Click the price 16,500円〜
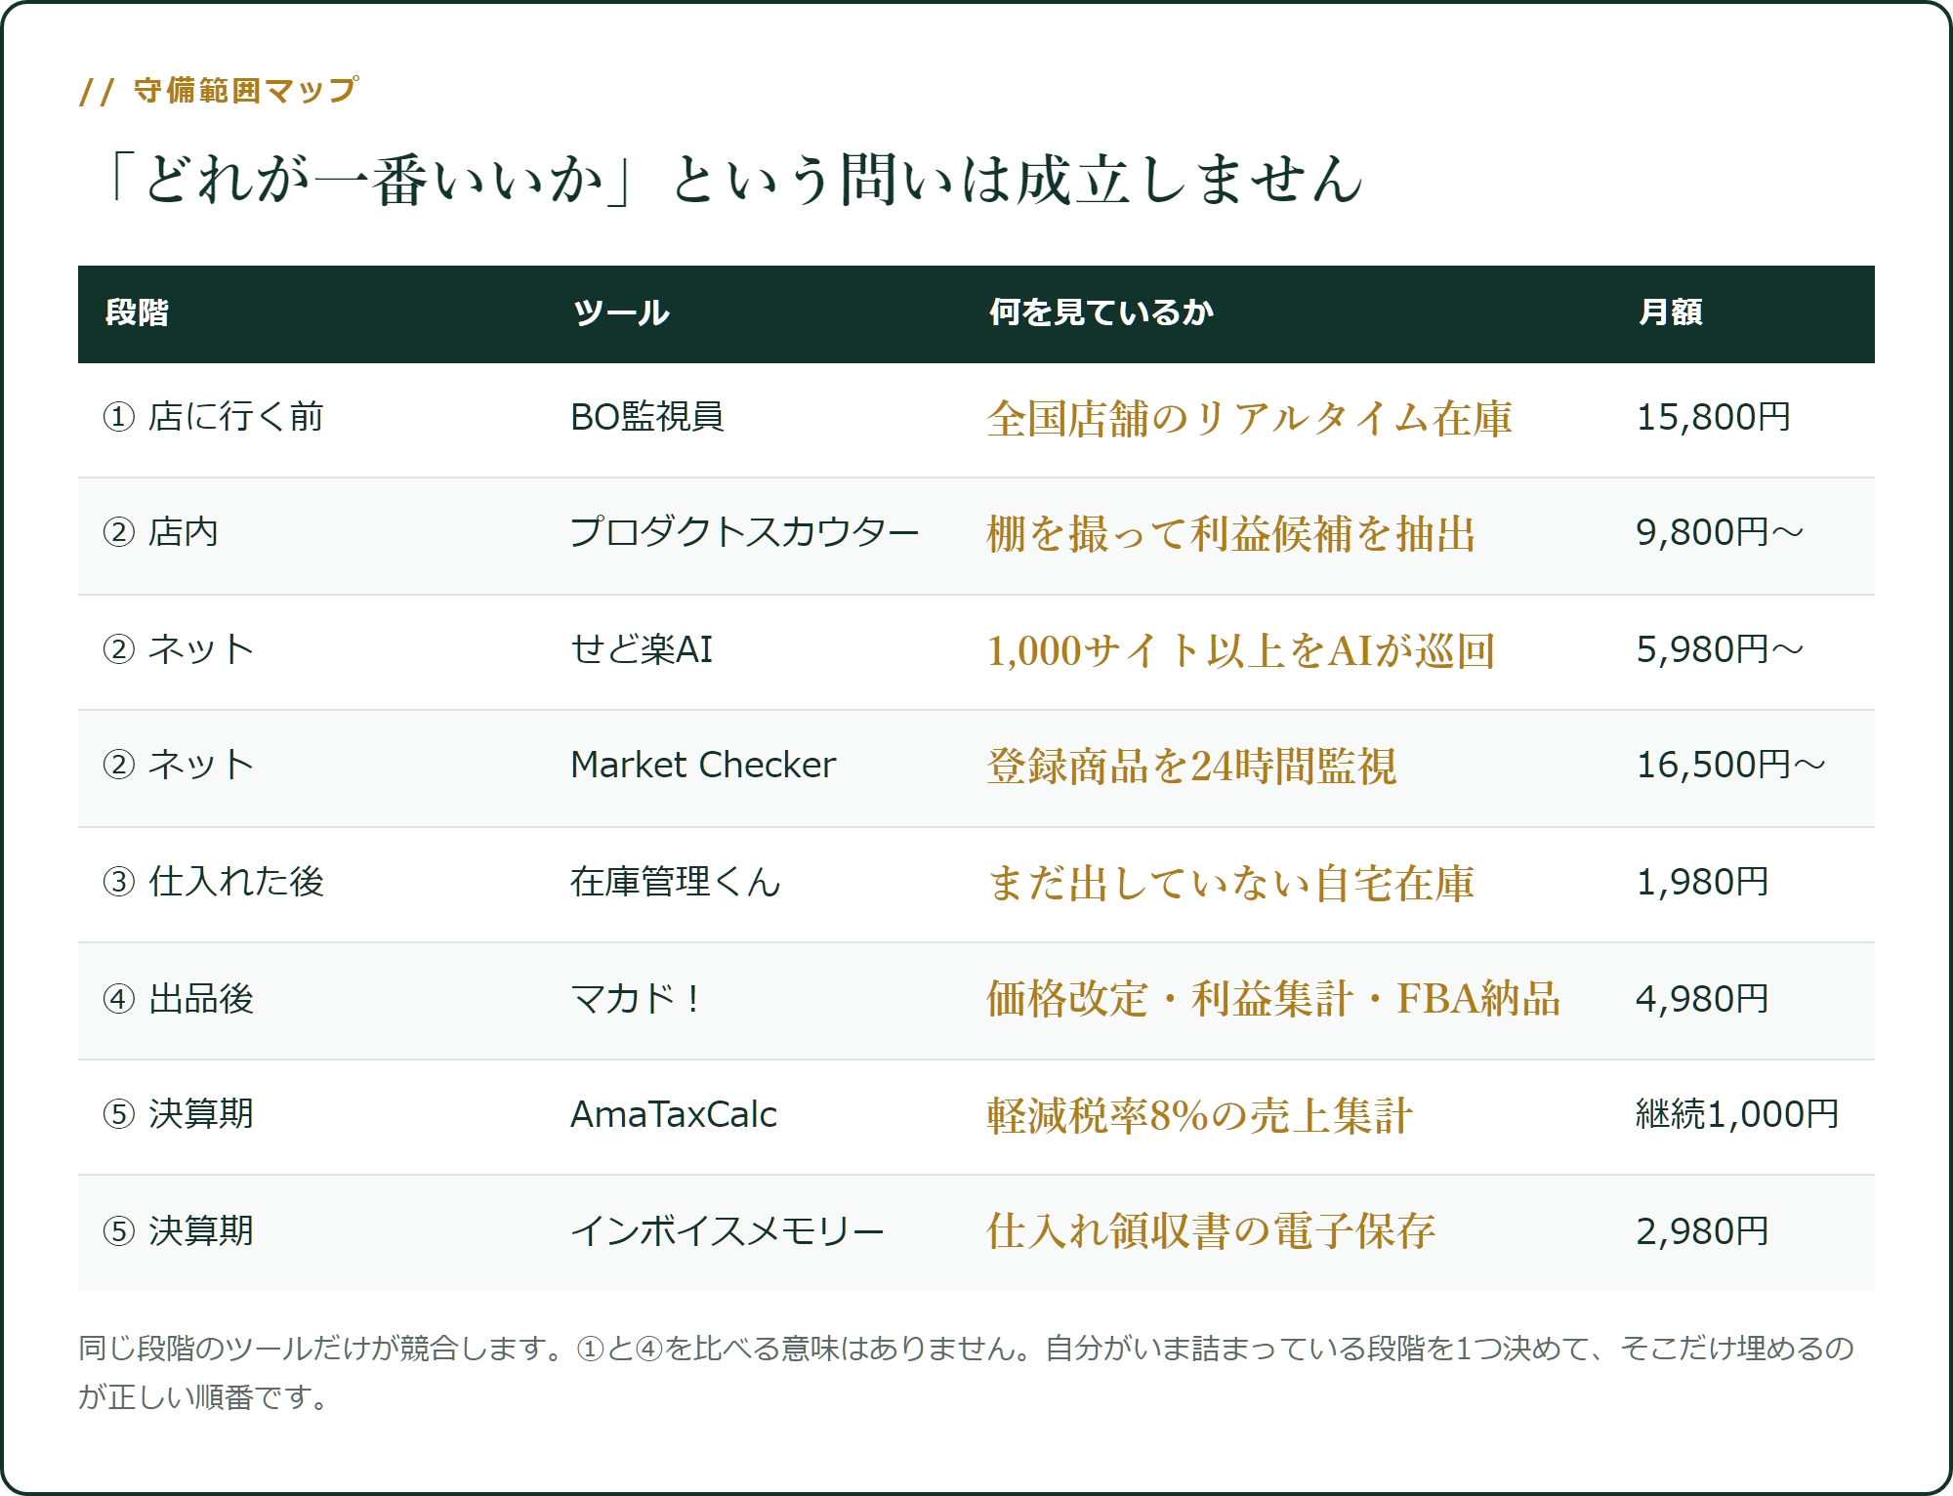 1731,765
